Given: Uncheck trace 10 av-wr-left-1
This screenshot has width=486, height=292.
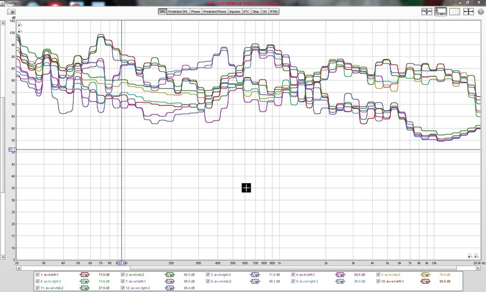Looking at the screenshot, I should click(379, 281).
